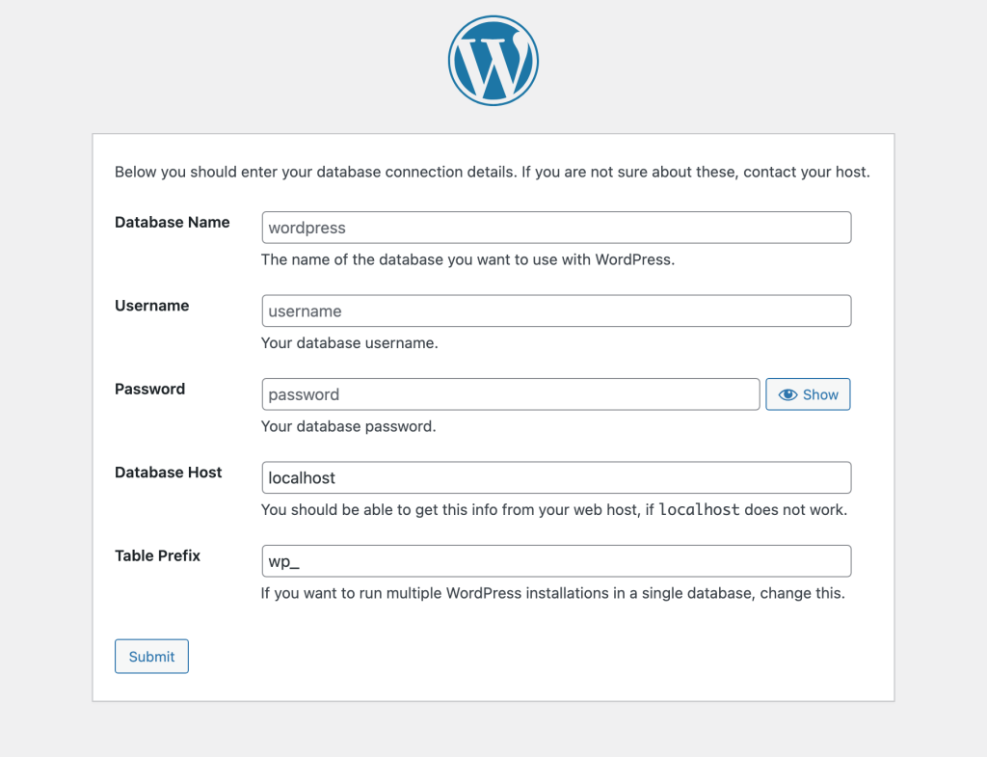Click into the Username text field
The width and height of the screenshot is (987, 757).
click(x=556, y=311)
